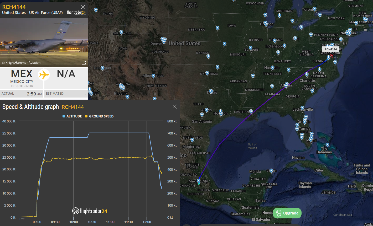Viewport: 373px width, 226px height.
Task: Open the Houston airport pin
Action: point(221,111)
